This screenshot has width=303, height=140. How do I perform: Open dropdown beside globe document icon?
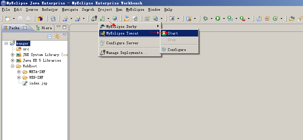tap(161, 19)
